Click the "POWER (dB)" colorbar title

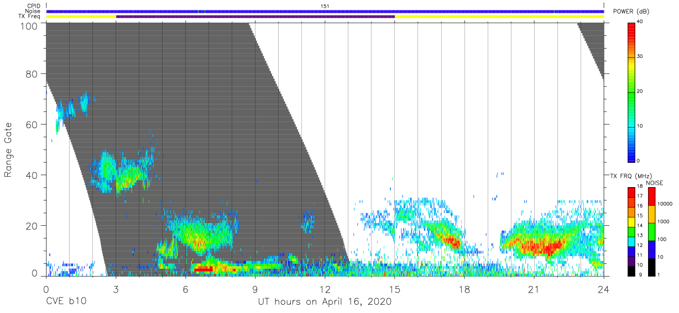point(631,12)
